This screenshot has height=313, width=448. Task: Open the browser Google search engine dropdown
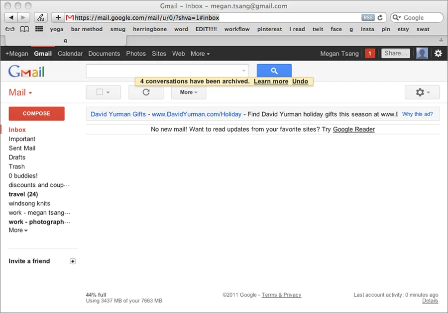pyautogui.click(x=397, y=18)
